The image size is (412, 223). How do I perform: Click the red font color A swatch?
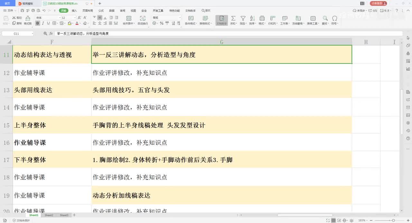(x=77, y=23)
